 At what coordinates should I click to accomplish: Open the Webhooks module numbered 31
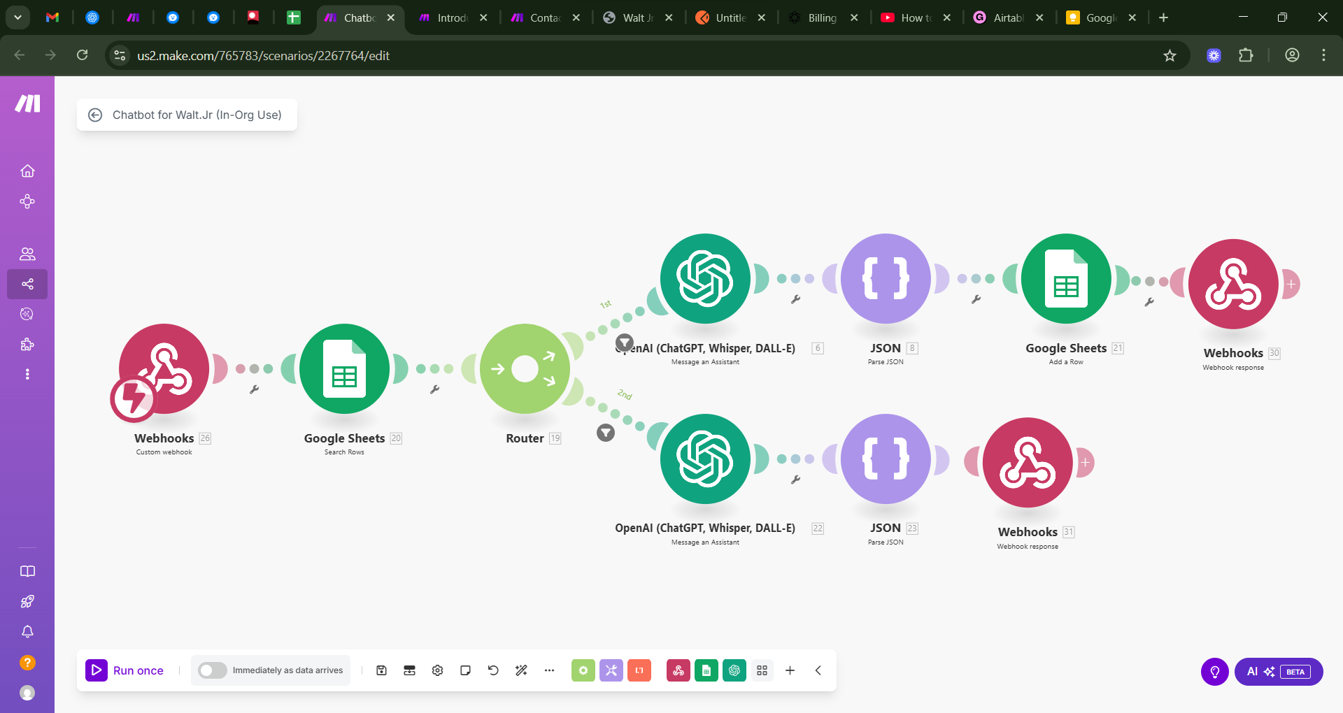(x=1028, y=462)
